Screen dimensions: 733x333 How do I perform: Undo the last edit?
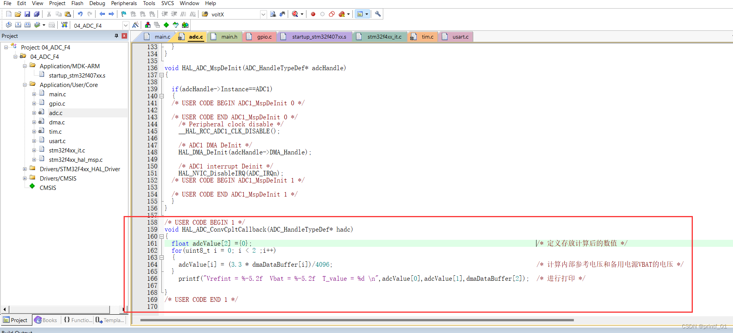click(80, 14)
